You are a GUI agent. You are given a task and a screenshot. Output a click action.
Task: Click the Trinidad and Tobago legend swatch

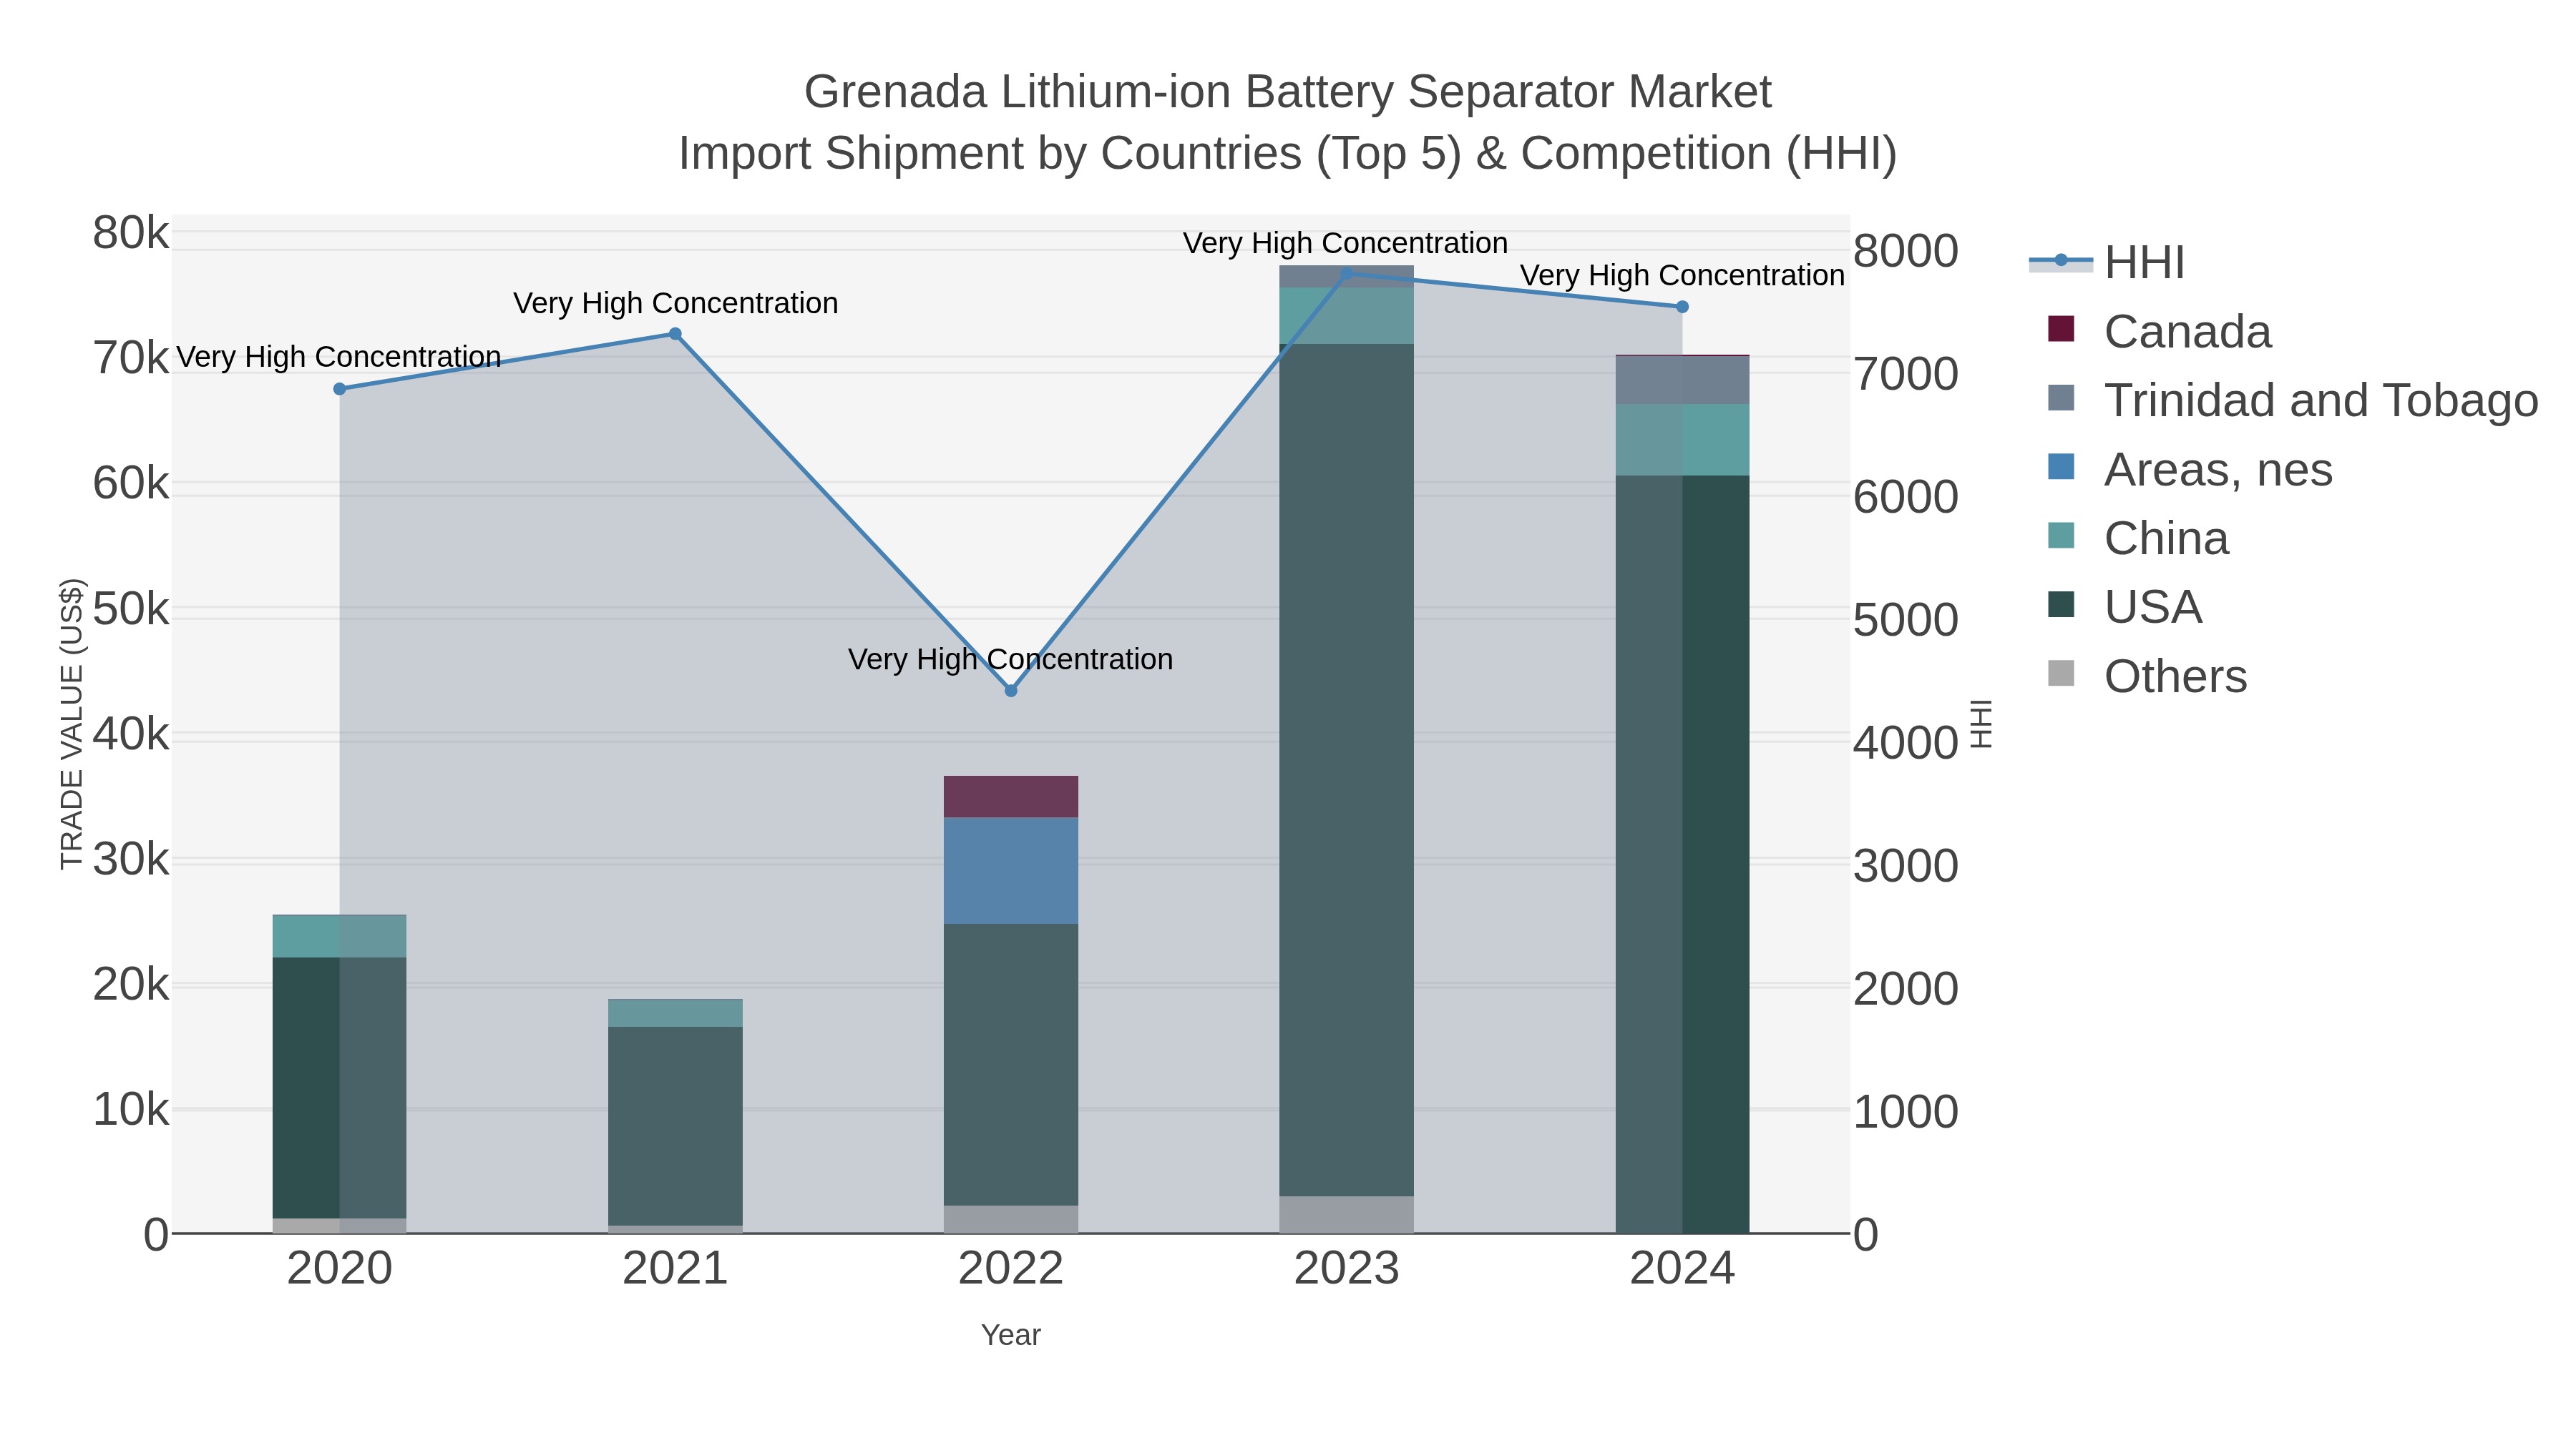pyautogui.click(x=2061, y=398)
